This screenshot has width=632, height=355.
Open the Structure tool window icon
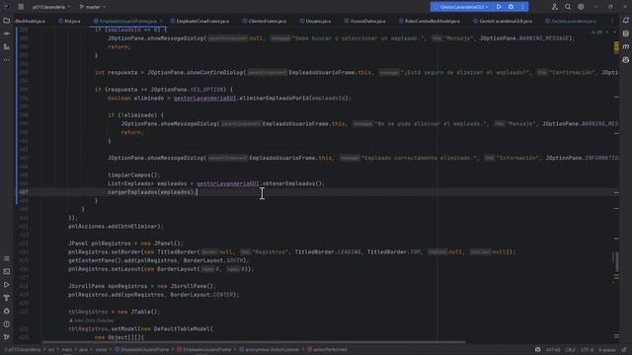click(x=7, y=47)
